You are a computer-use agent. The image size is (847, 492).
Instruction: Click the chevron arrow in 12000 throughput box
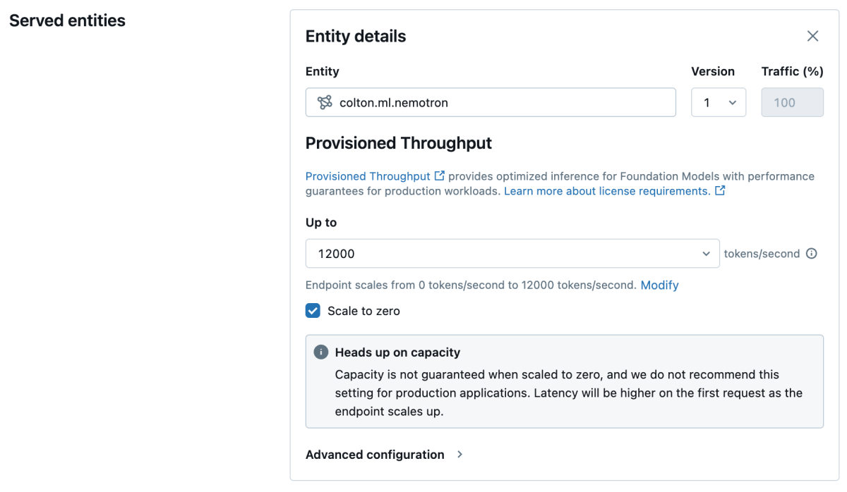click(x=707, y=254)
